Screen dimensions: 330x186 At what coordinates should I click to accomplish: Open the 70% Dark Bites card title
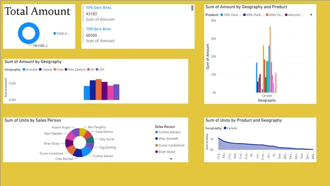(98, 29)
